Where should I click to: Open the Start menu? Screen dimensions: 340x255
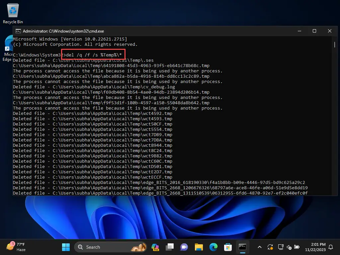click(x=65, y=247)
